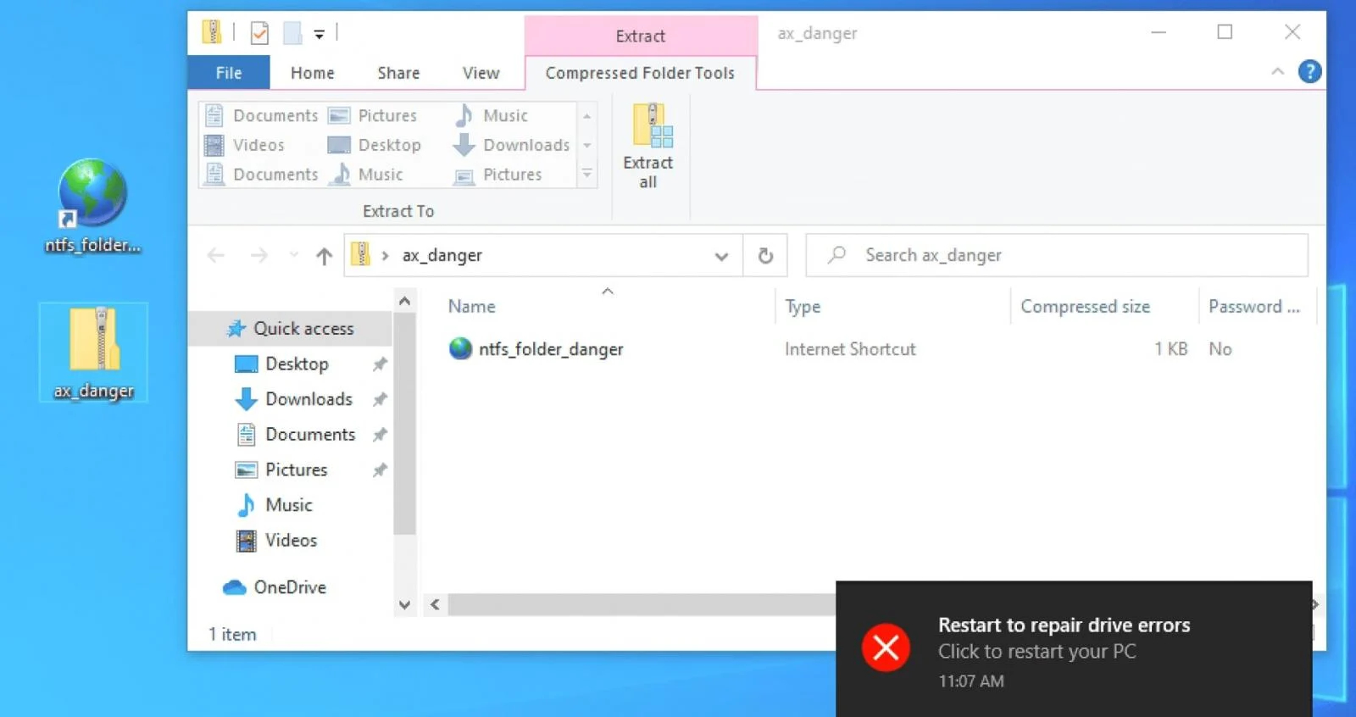Open the File menu
1356x717 pixels.
(x=229, y=73)
